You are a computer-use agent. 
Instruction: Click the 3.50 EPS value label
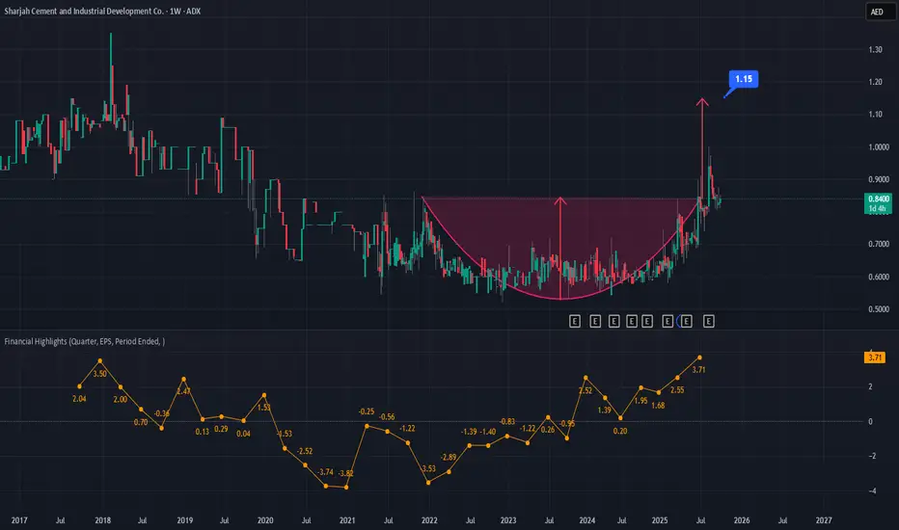99,374
